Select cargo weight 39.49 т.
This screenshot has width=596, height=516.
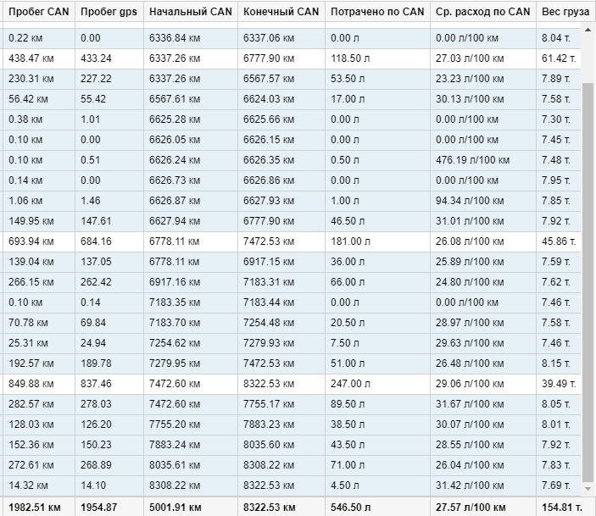(559, 384)
